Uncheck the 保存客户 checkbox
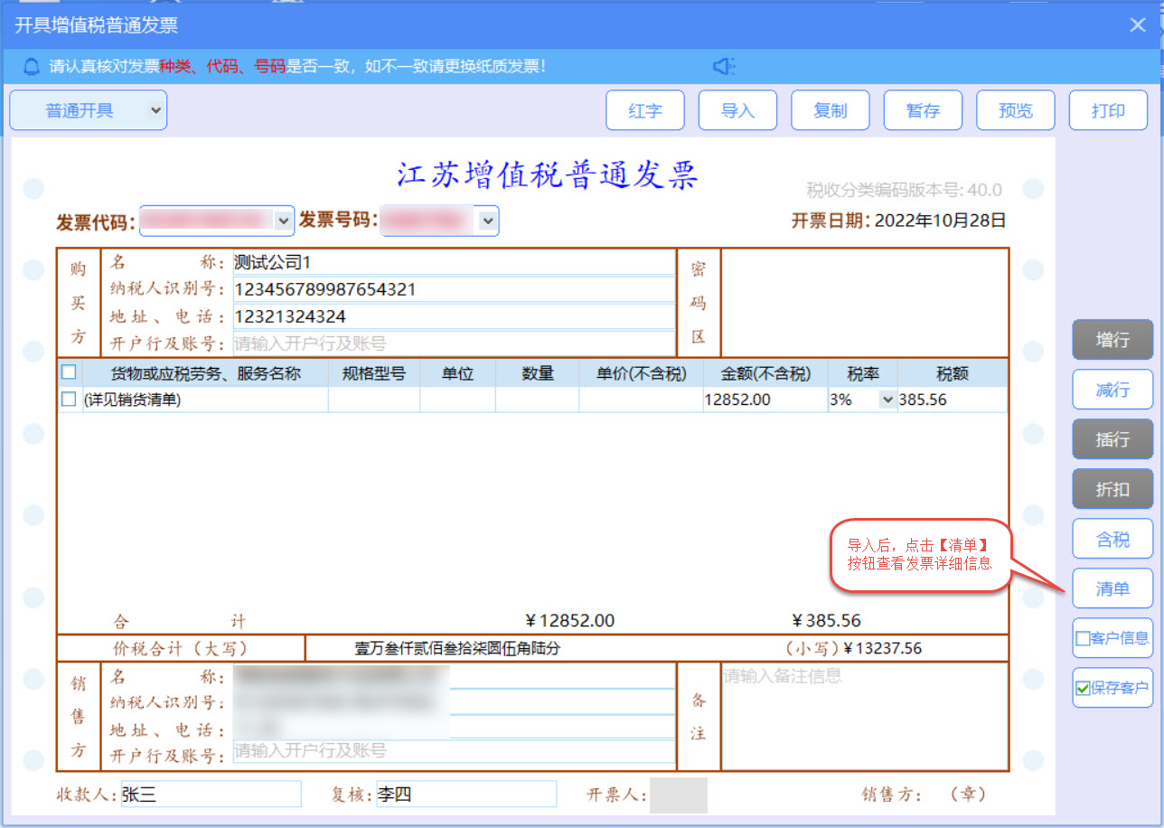This screenshot has height=828, width=1164. 1083,688
